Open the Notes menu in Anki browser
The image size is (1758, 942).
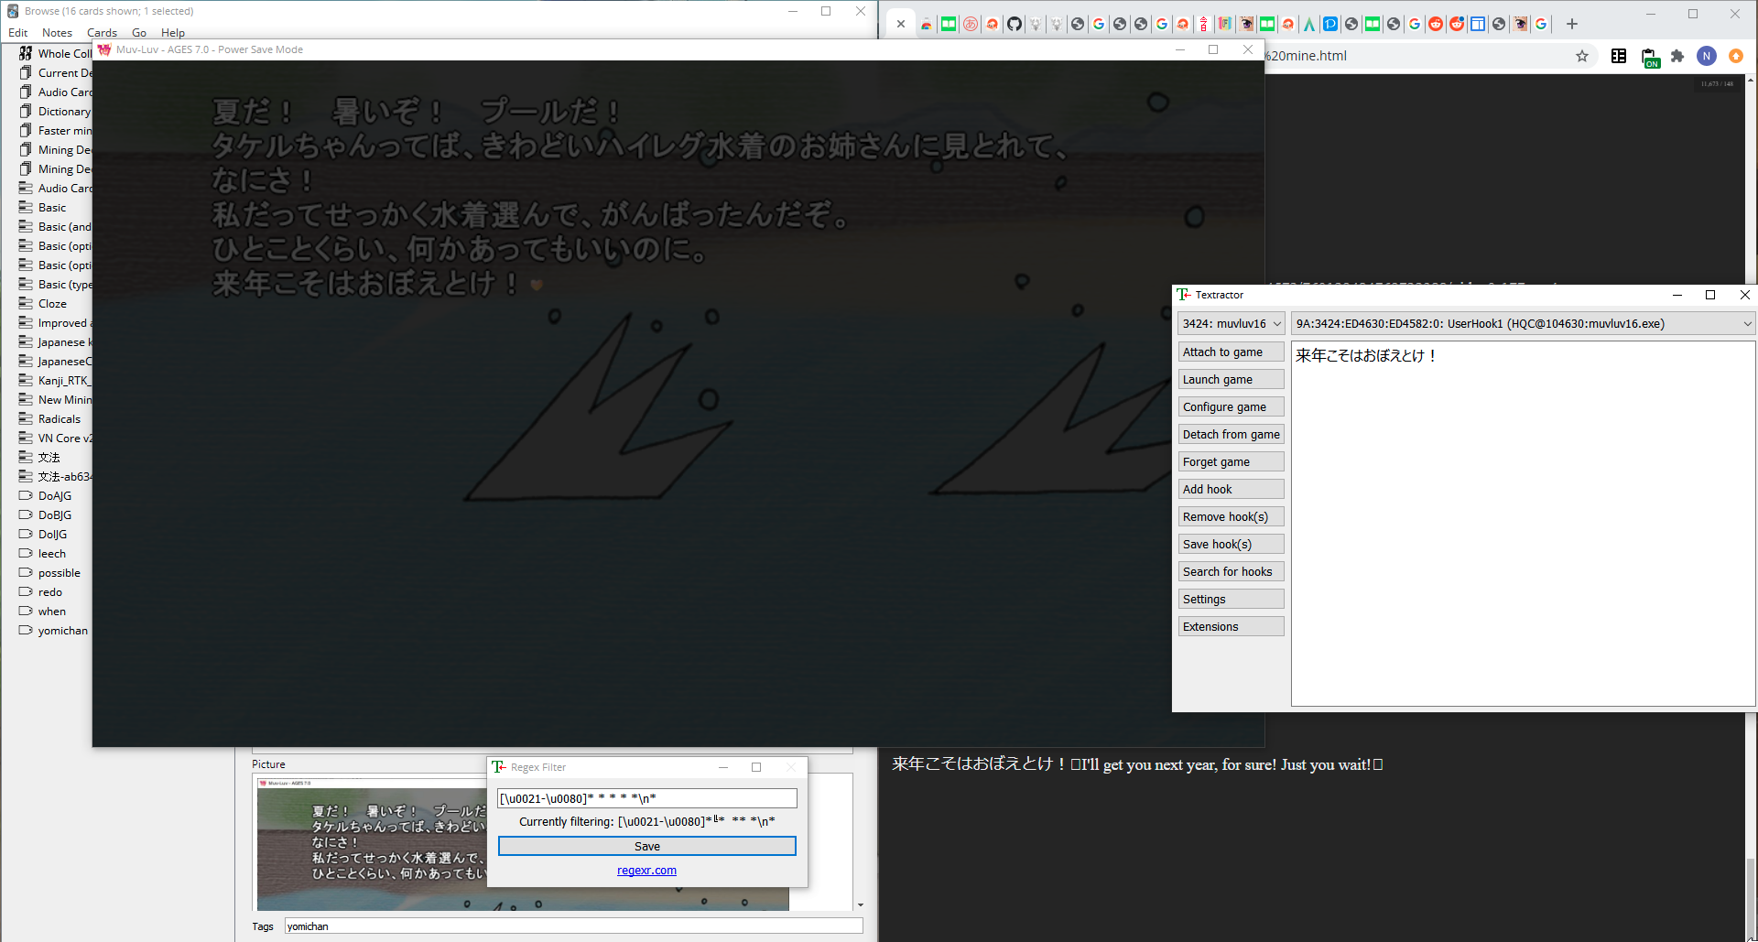click(57, 32)
